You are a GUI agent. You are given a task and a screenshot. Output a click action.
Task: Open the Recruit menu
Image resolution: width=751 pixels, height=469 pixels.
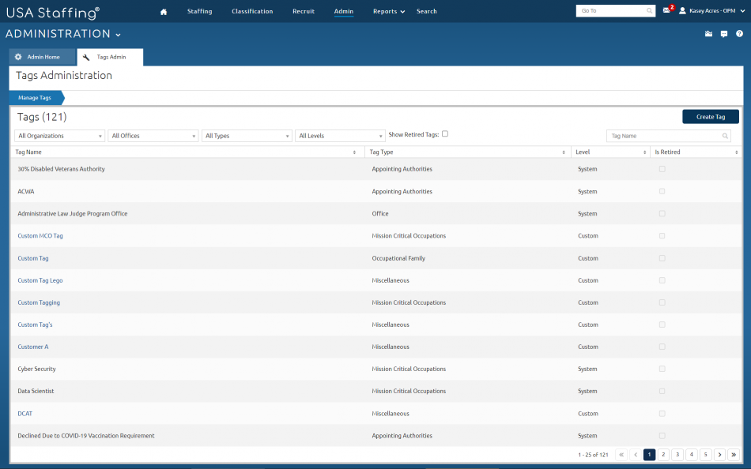304,11
